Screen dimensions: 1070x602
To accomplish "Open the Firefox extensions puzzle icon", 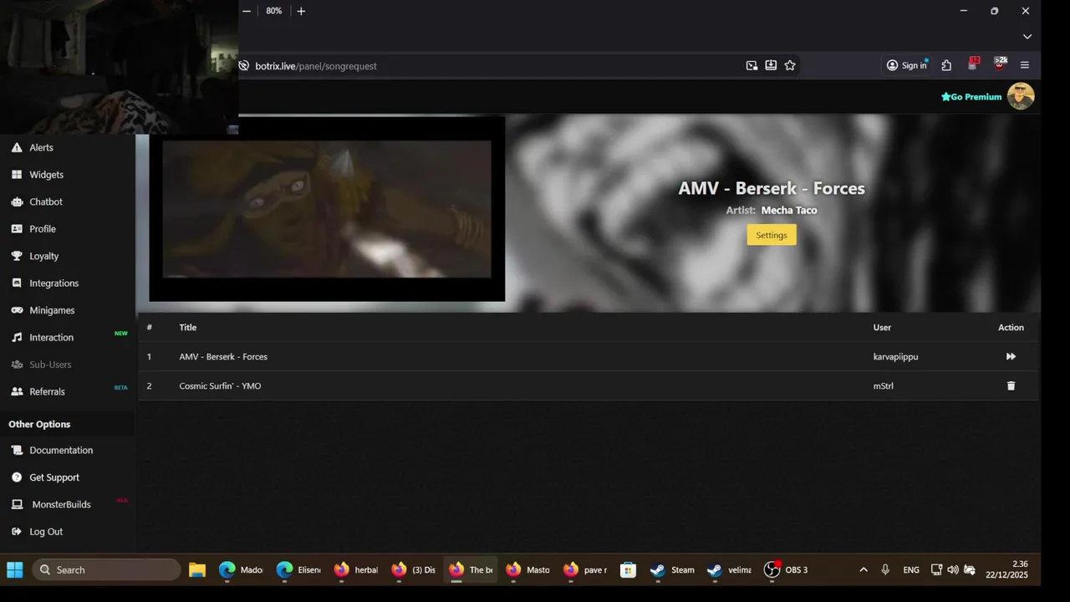I will (946, 65).
